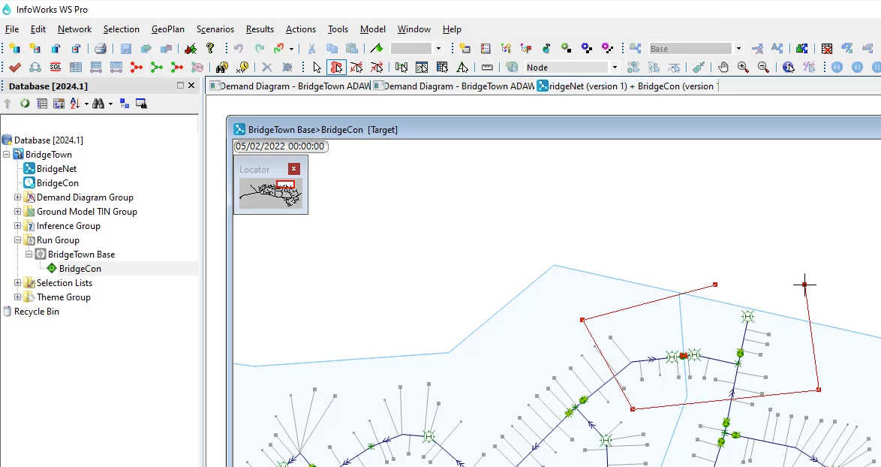Image resolution: width=881 pixels, height=467 pixels.
Task: Click the green and red flags icon
Action: [191, 48]
